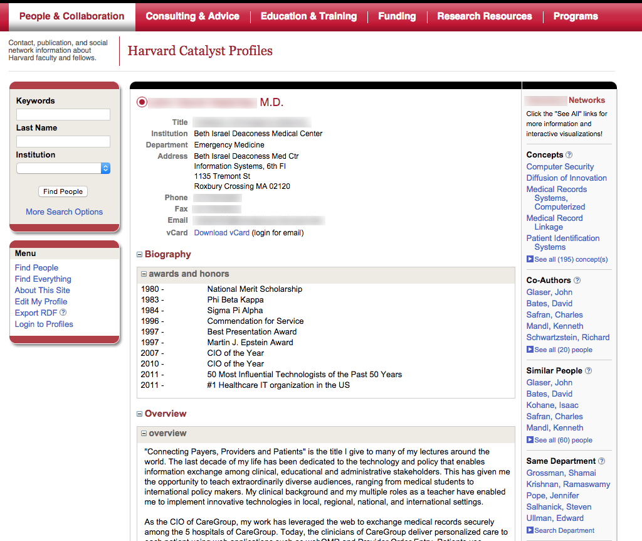Click the help icon next to Concepts
Viewport: 642px width, 541px height.
click(569, 155)
